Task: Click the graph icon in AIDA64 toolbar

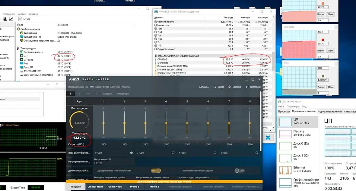Action: tap(11, 19)
